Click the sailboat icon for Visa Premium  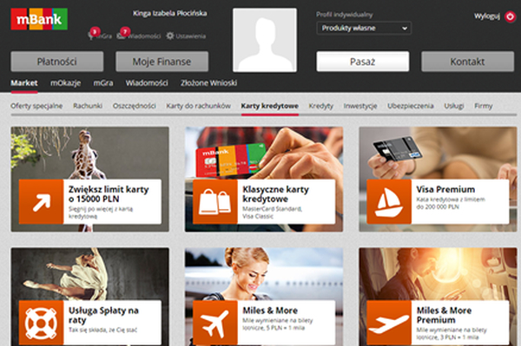pyautogui.click(x=389, y=202)
